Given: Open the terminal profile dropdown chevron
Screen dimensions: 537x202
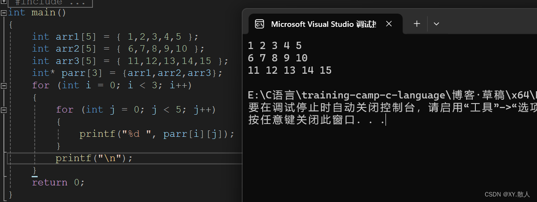Looking at the screenshot, I should click(436, 24).
